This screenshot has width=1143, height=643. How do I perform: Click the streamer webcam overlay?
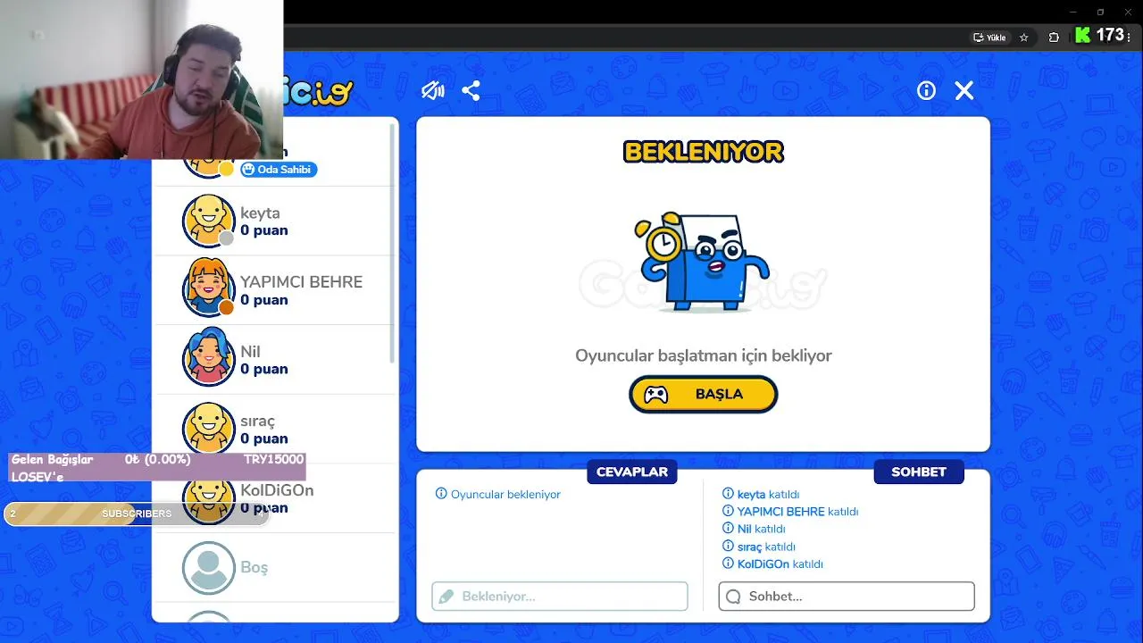(x=141, y=79)
